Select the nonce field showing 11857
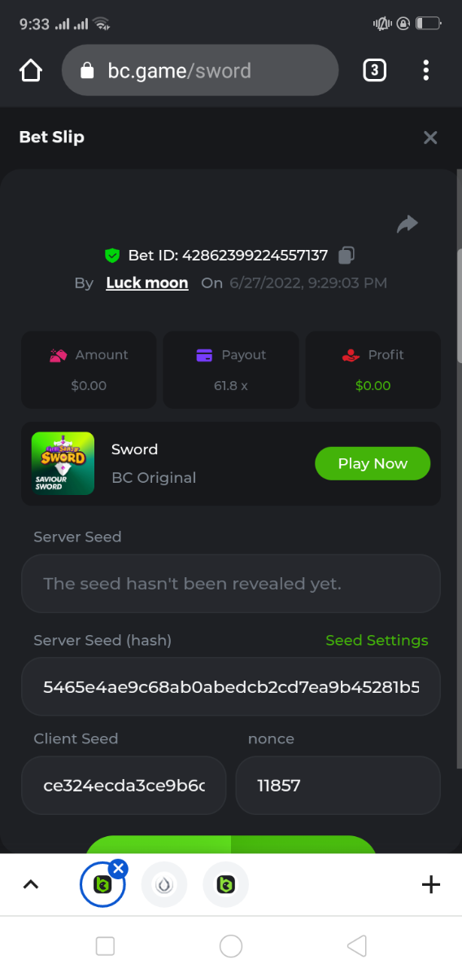 pyautogui.click(x=338, y=786)
